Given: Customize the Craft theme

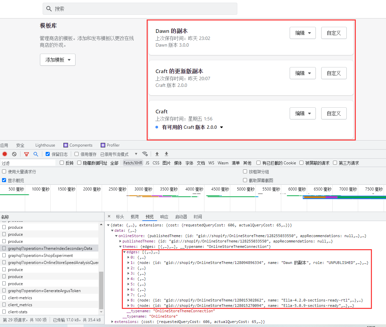Looking at the screenshot, I should click(x=334, y=113).
